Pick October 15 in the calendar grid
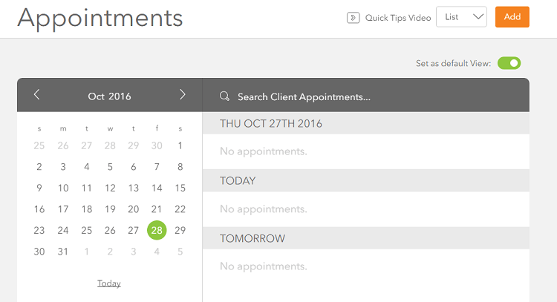This screenshot has height=302, width=557. click(180, 188)
